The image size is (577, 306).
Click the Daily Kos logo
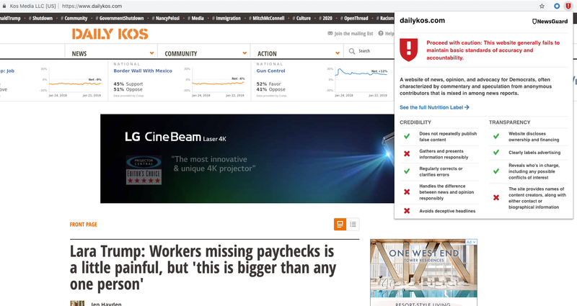click(x=110, y=34)
